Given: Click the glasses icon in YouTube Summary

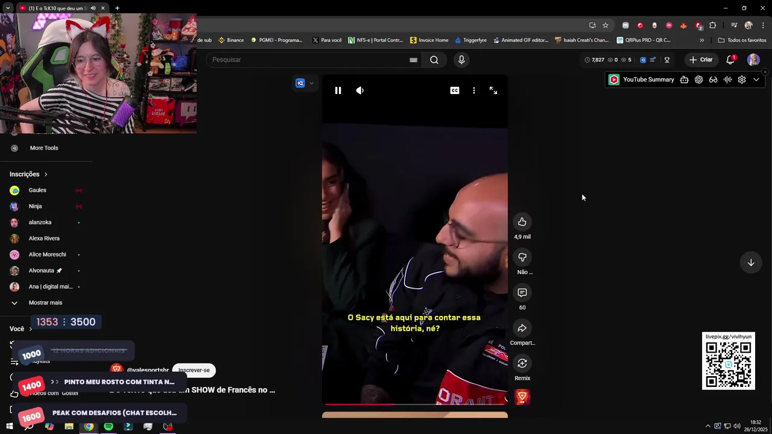Looking at the screenshot, I should coord(713,80).
